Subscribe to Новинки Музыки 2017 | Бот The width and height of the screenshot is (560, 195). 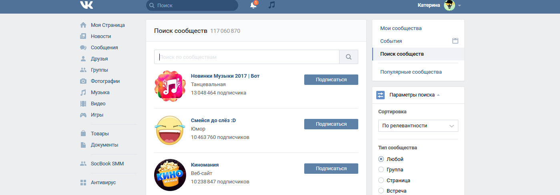(x=331, y=80)
